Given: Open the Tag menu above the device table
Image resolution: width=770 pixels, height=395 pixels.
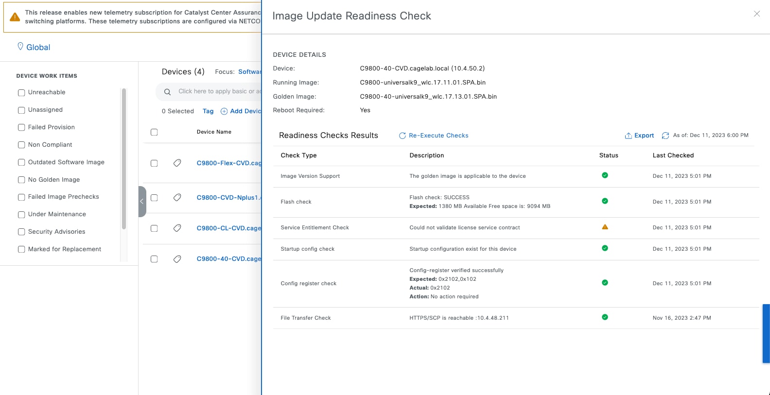Looking at the screenshot, I should (208, 111).
